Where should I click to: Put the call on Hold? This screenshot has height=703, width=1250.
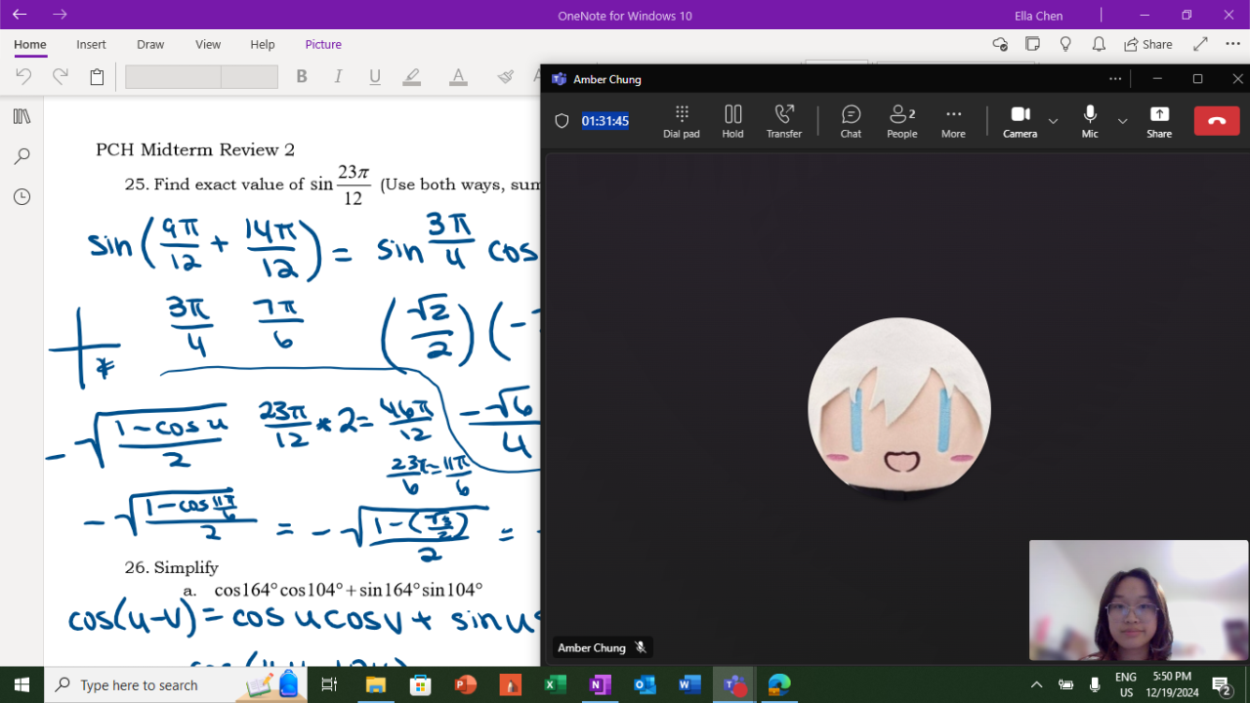pyautogui.click(x=732, y=120)
